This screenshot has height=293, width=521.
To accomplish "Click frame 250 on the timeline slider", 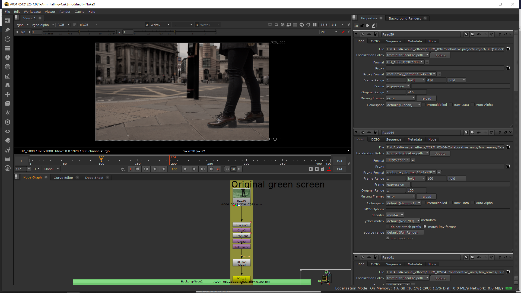I will (210, 160).
